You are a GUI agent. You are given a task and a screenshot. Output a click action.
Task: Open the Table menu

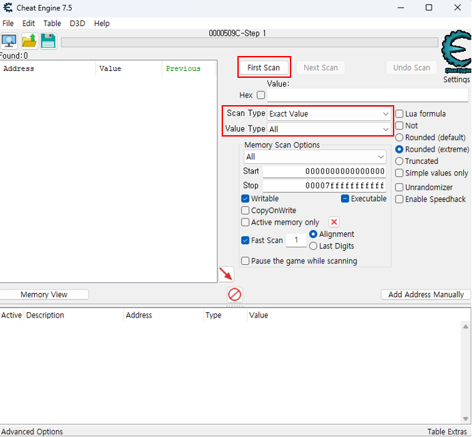coord(52,23)
